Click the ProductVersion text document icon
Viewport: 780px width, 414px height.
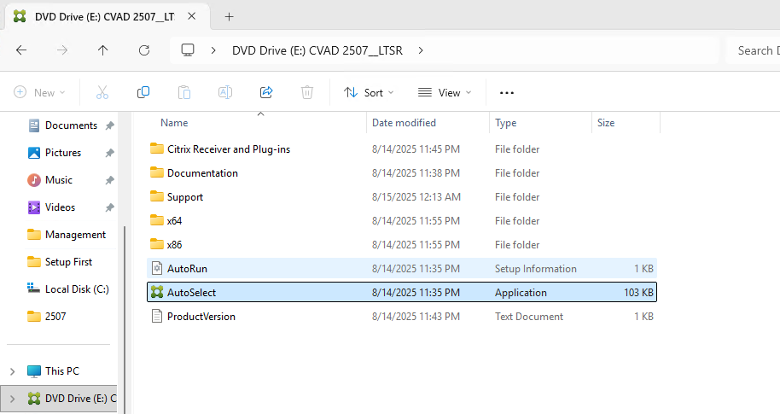(157, 316)
